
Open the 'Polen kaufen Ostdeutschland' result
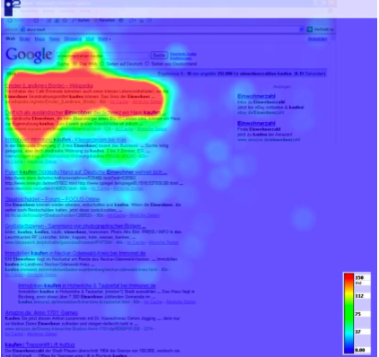coord(86,172)
